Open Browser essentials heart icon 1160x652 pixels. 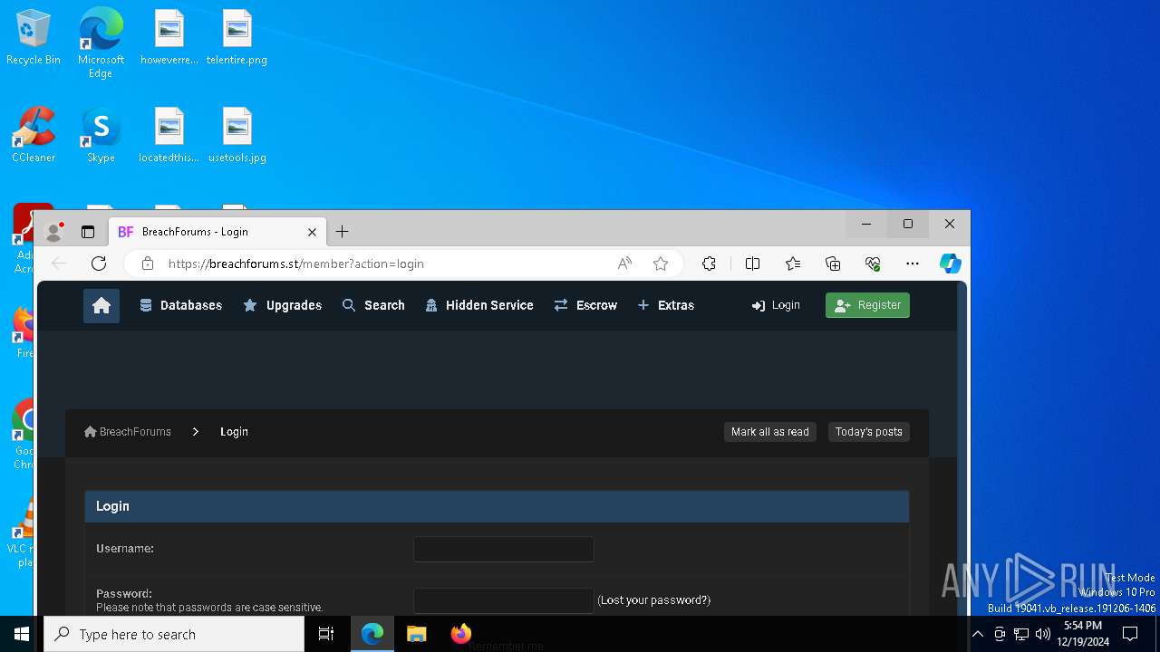(x=873, y=264)
